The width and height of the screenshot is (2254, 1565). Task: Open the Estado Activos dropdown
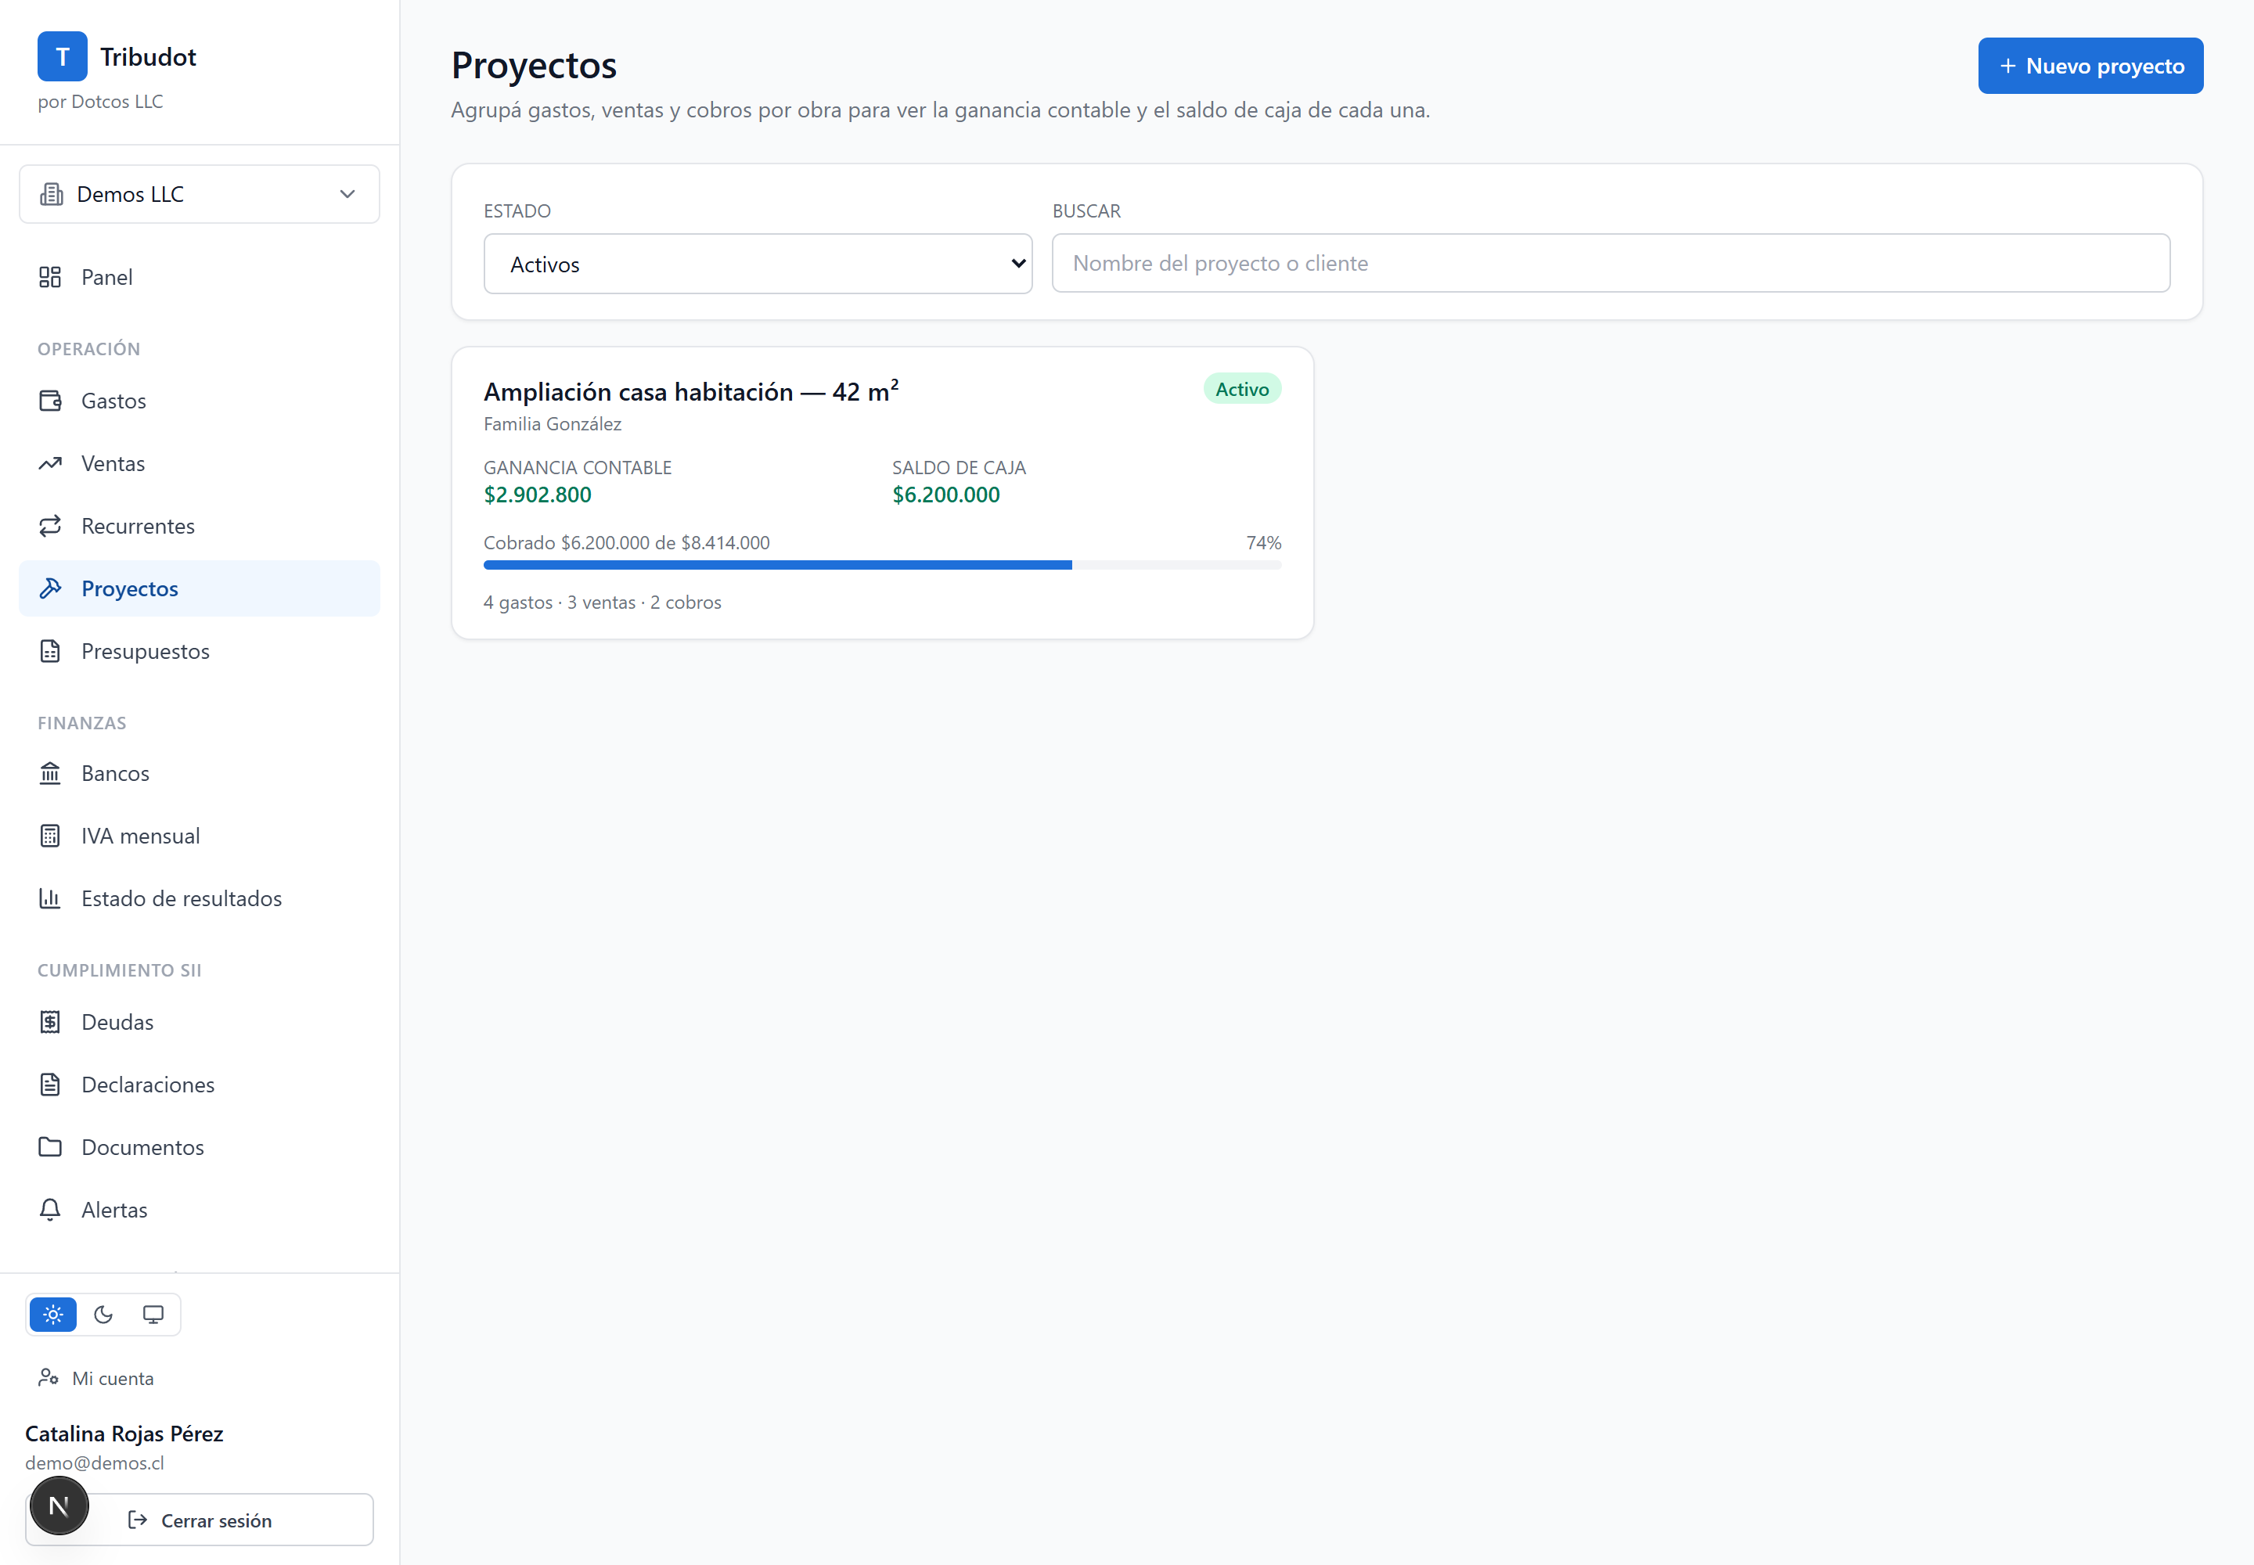pos(758,264)
